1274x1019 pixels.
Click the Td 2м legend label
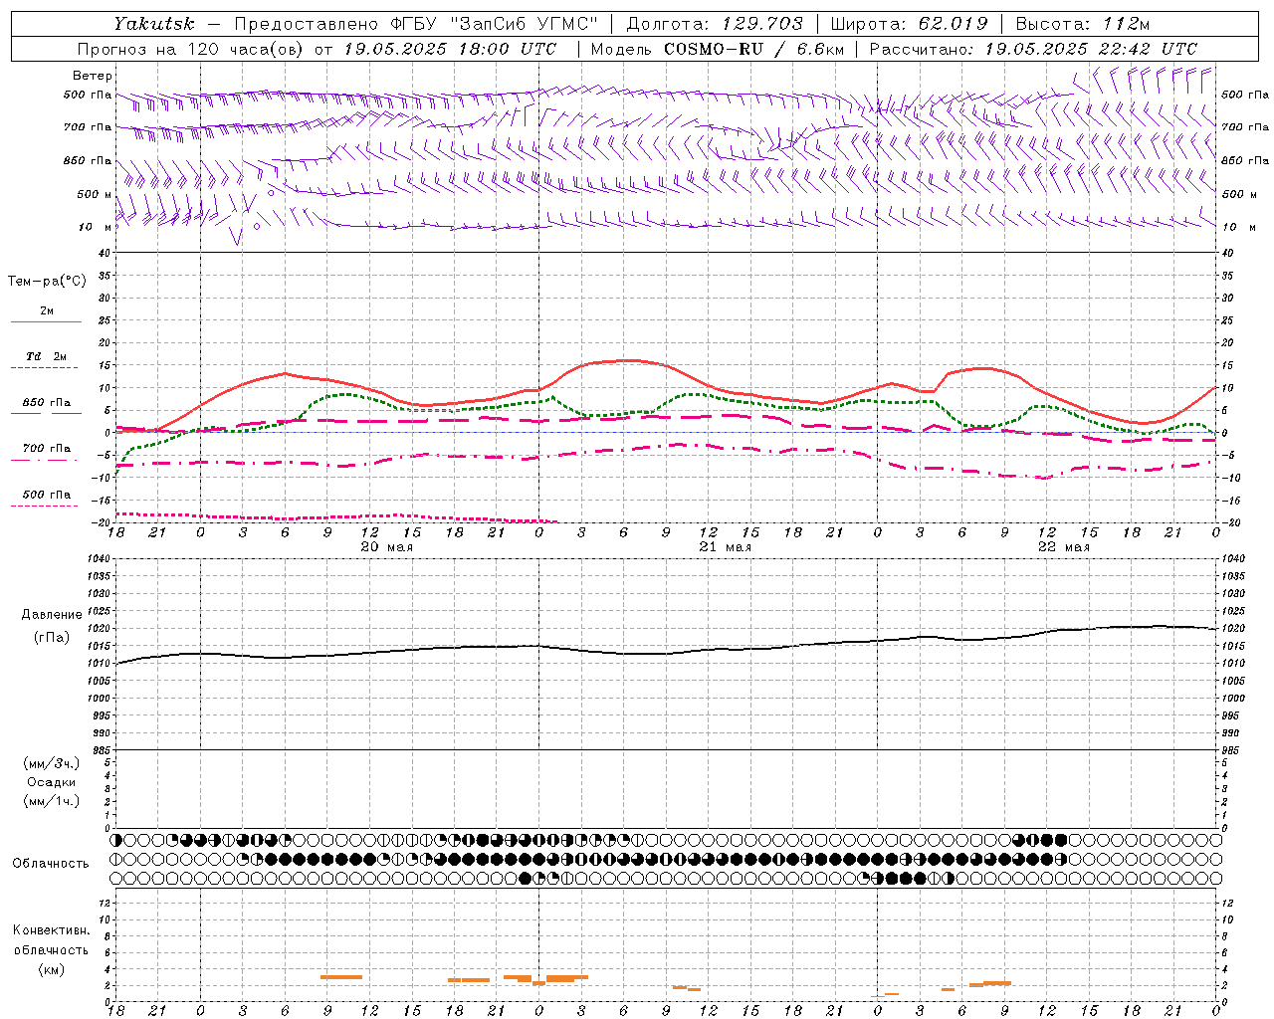point(46,356)
